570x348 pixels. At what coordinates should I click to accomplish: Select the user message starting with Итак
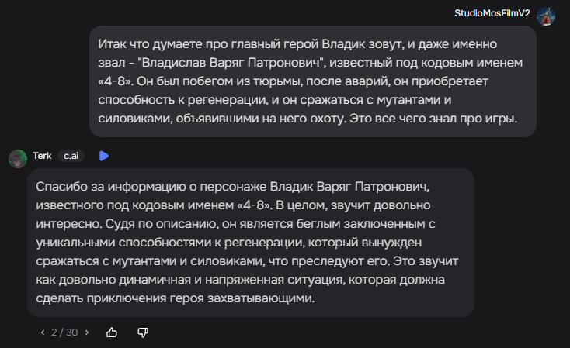(x=313, y=81)
